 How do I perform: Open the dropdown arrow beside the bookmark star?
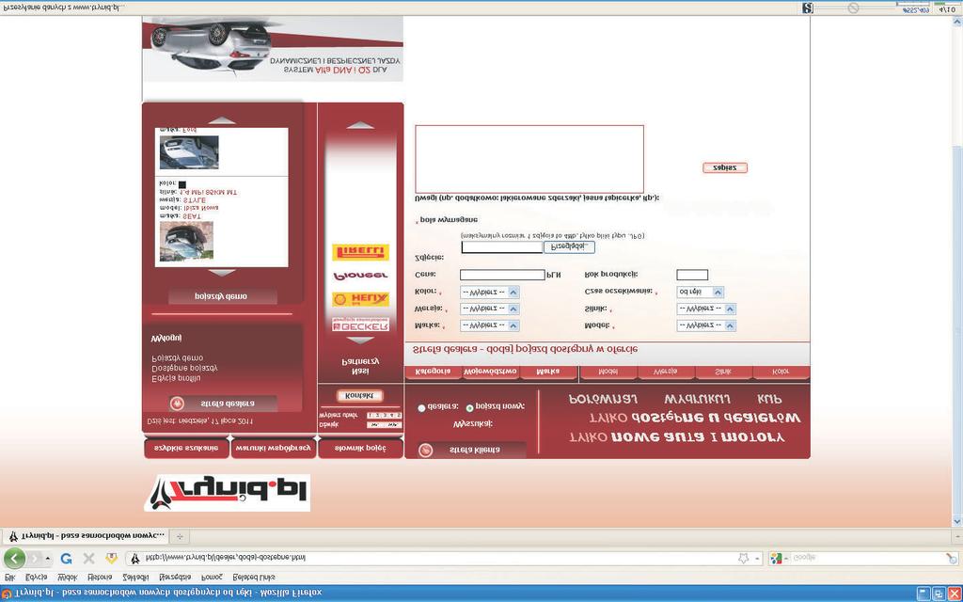[757, 559]
